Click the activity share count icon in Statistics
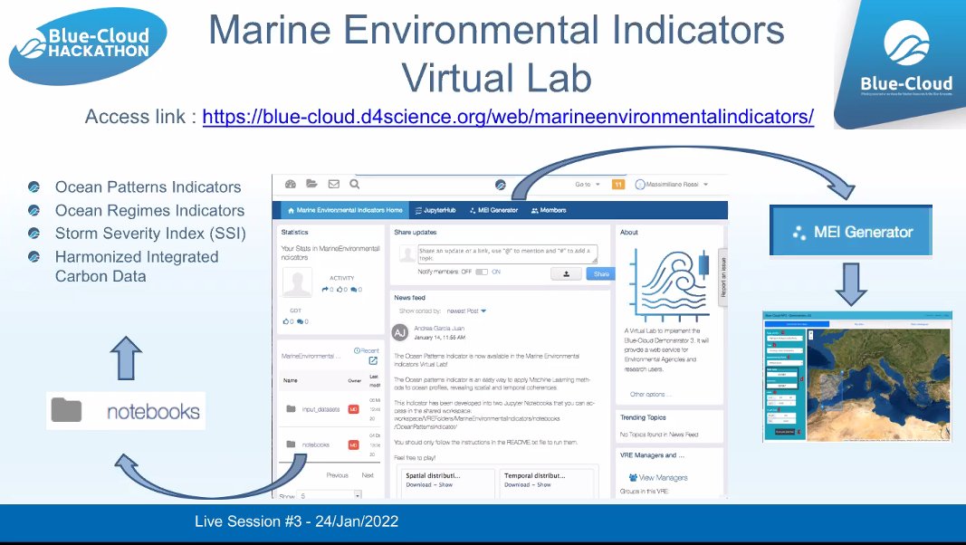Viewport: 966px width, 545px height. pyautogui.click(x=327, y=290)
